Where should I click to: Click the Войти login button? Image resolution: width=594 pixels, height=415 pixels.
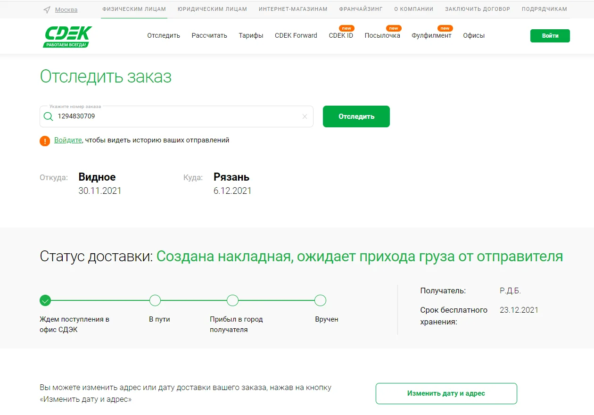pyautogui.click(x=550, y=36)
